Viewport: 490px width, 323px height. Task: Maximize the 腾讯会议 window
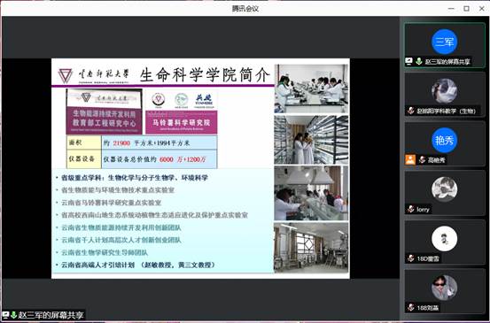[466, 9]
